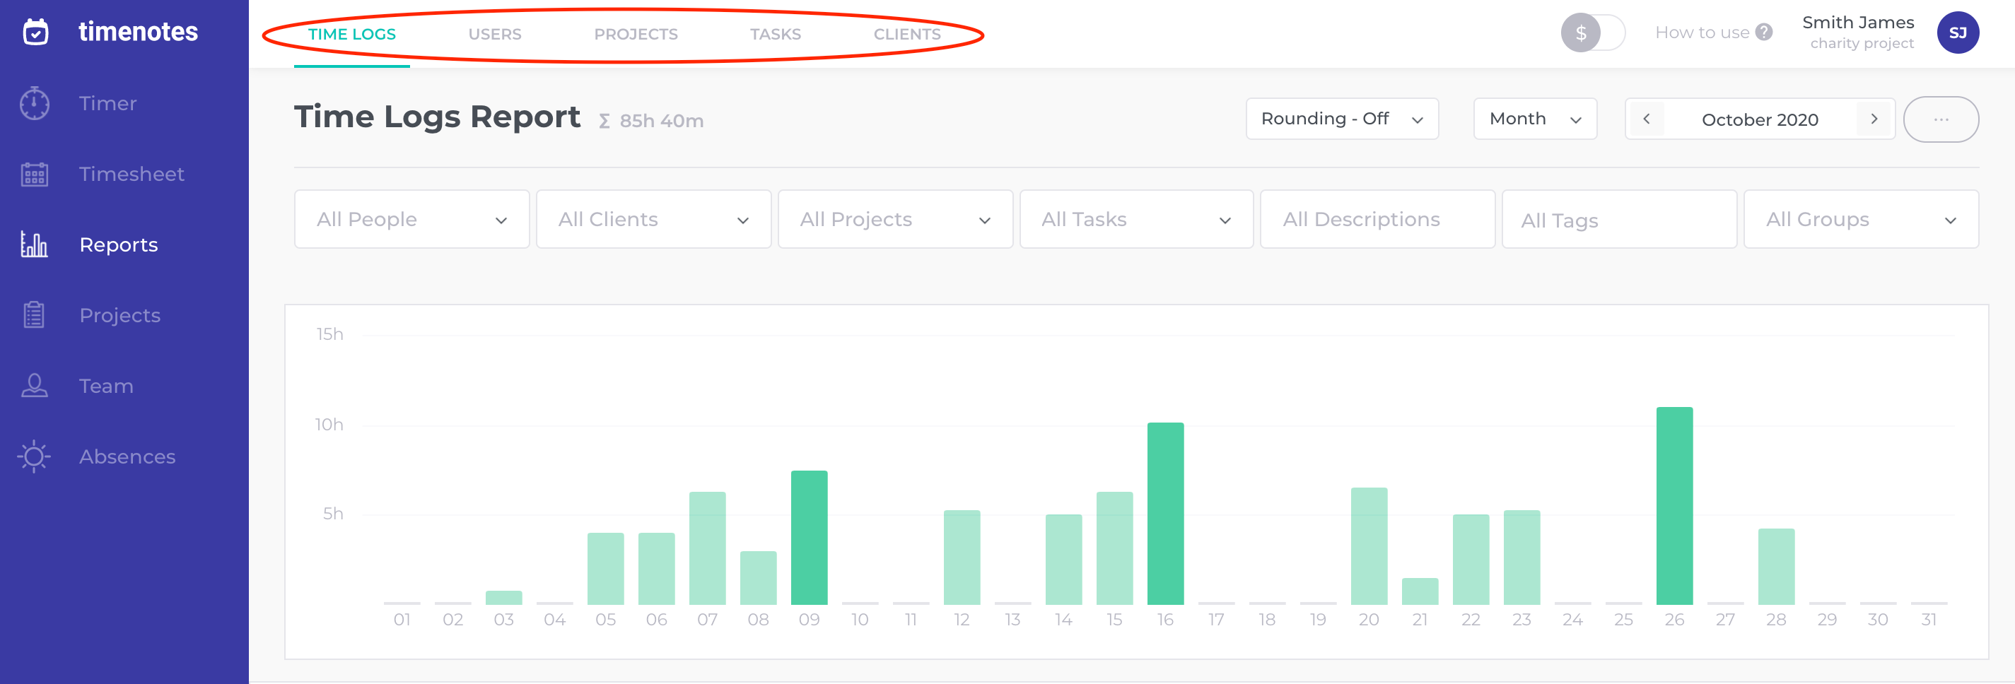Click the 85h 40m total label
Screen dimensions: 2015x684
coord(661,121)
